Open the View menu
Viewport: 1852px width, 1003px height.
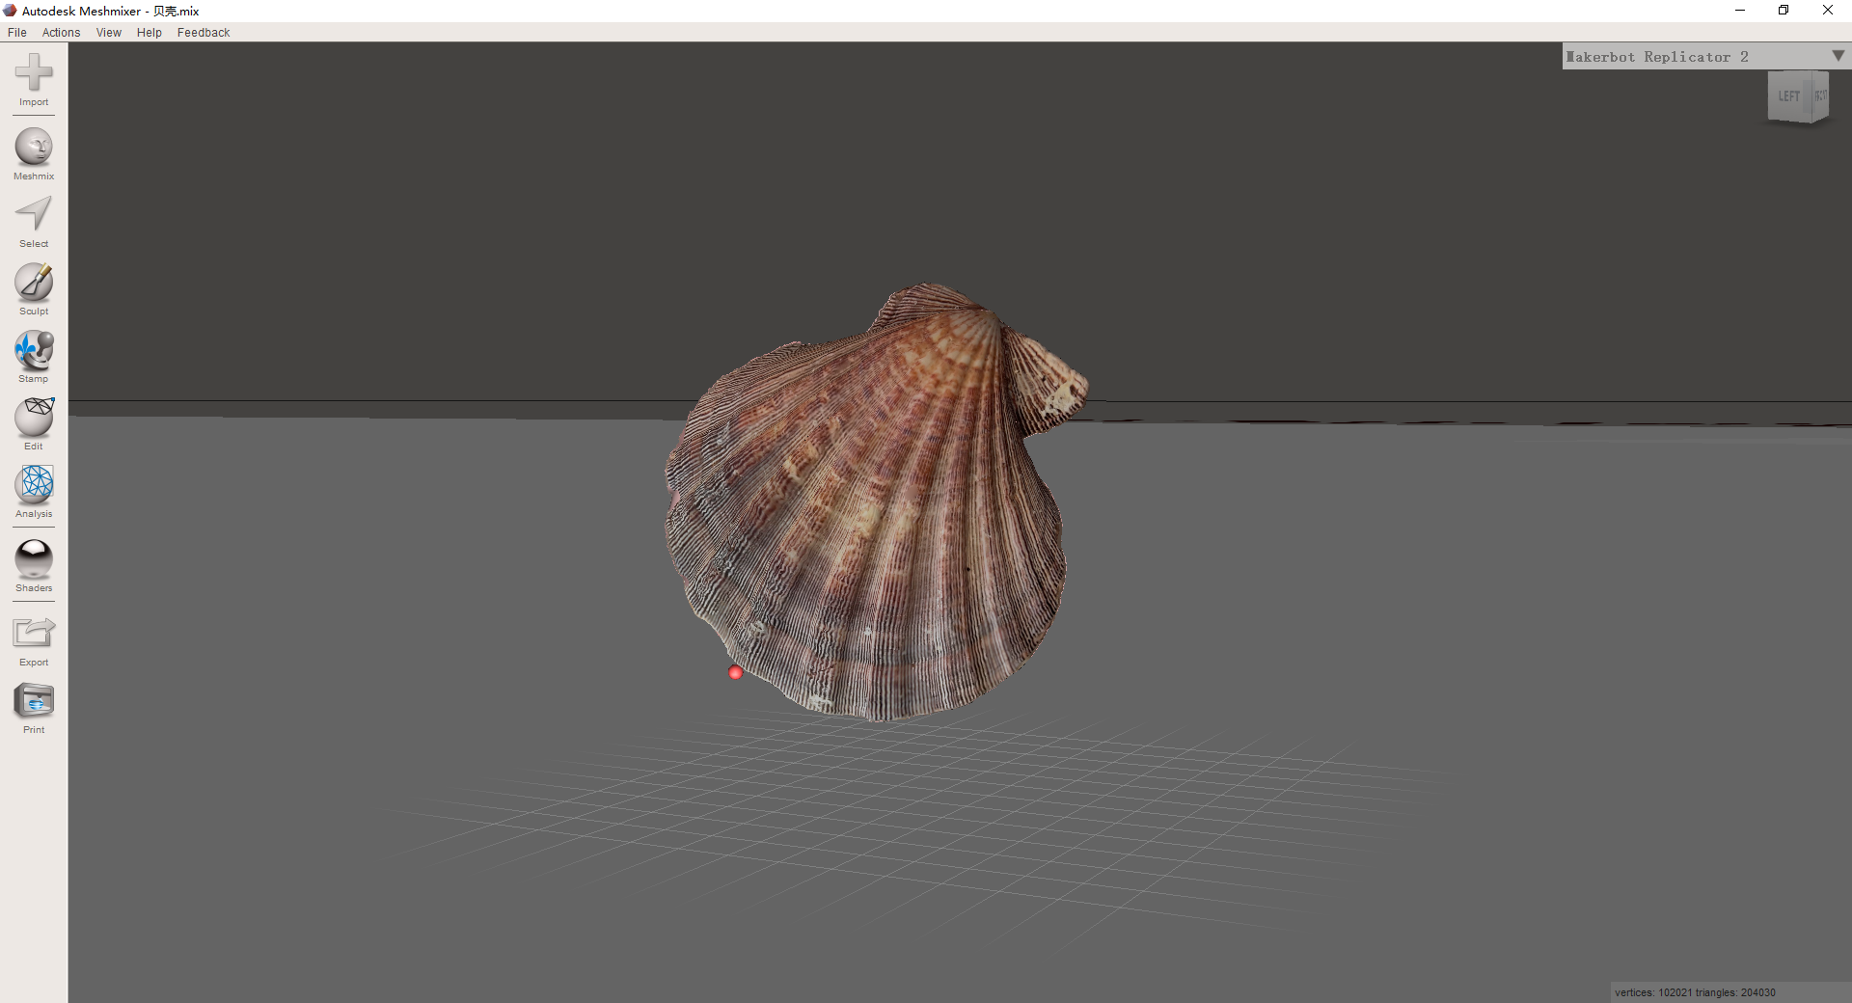point(107,32)
